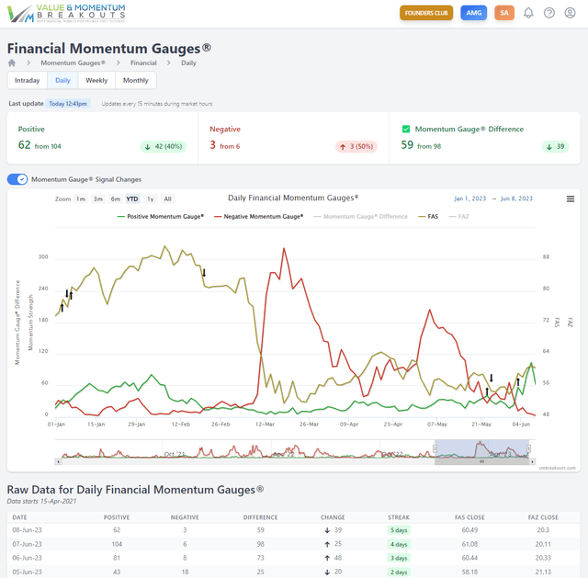Click the 2 days streak badge
This screenshot has height=578, width=588.
point(399,572)
